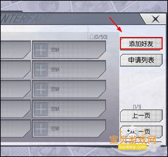168x157 pixels.
Task: Click the 空缺 label in the first slot
Action: pyautogui.click(x=55, y=50)
